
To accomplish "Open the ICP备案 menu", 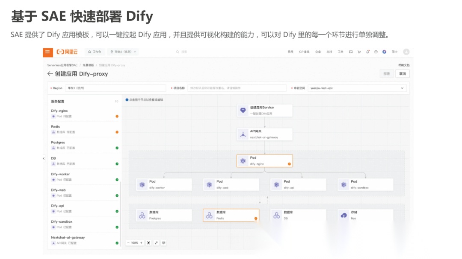I will coord(304,52).
